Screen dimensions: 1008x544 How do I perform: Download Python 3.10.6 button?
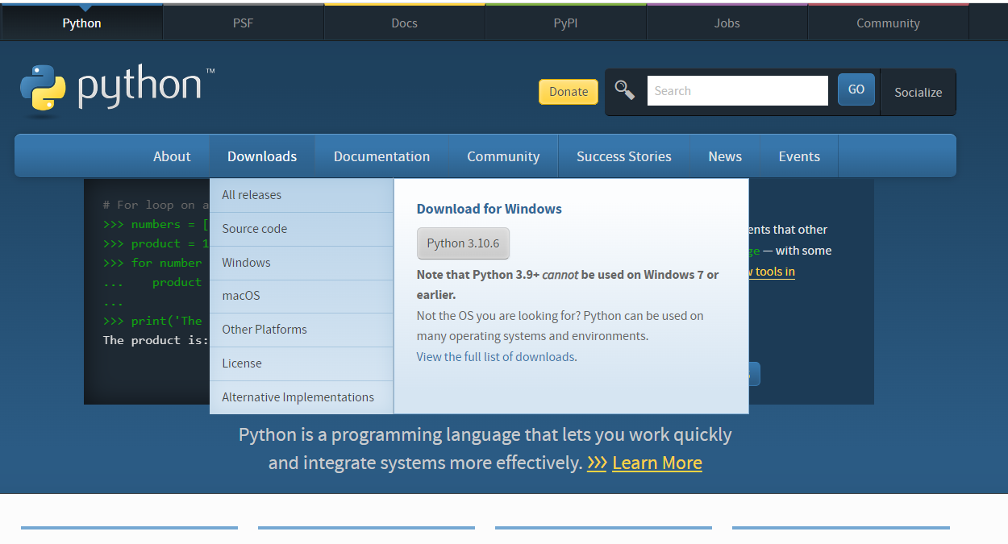pos(463,243)
